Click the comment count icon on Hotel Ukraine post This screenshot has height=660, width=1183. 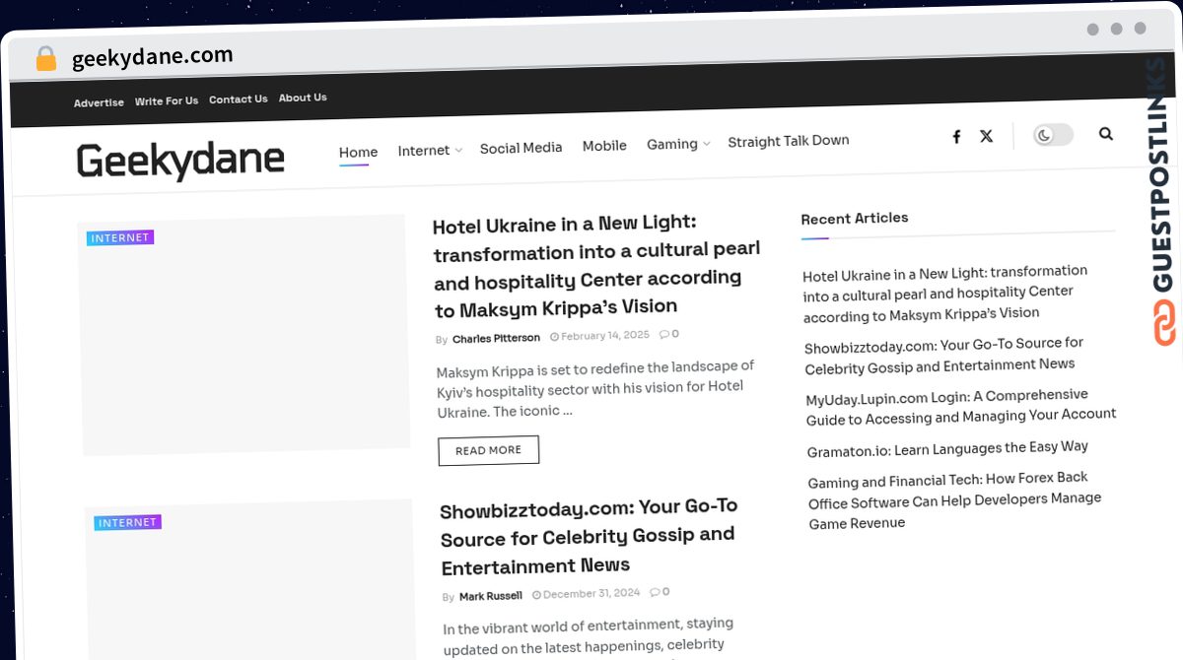(669, 334)
